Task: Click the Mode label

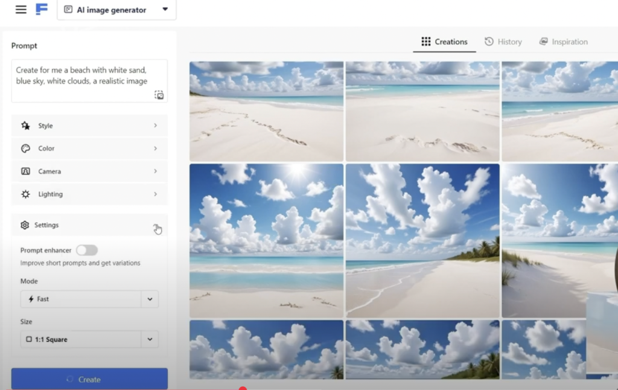Action: tap(29, 281)
